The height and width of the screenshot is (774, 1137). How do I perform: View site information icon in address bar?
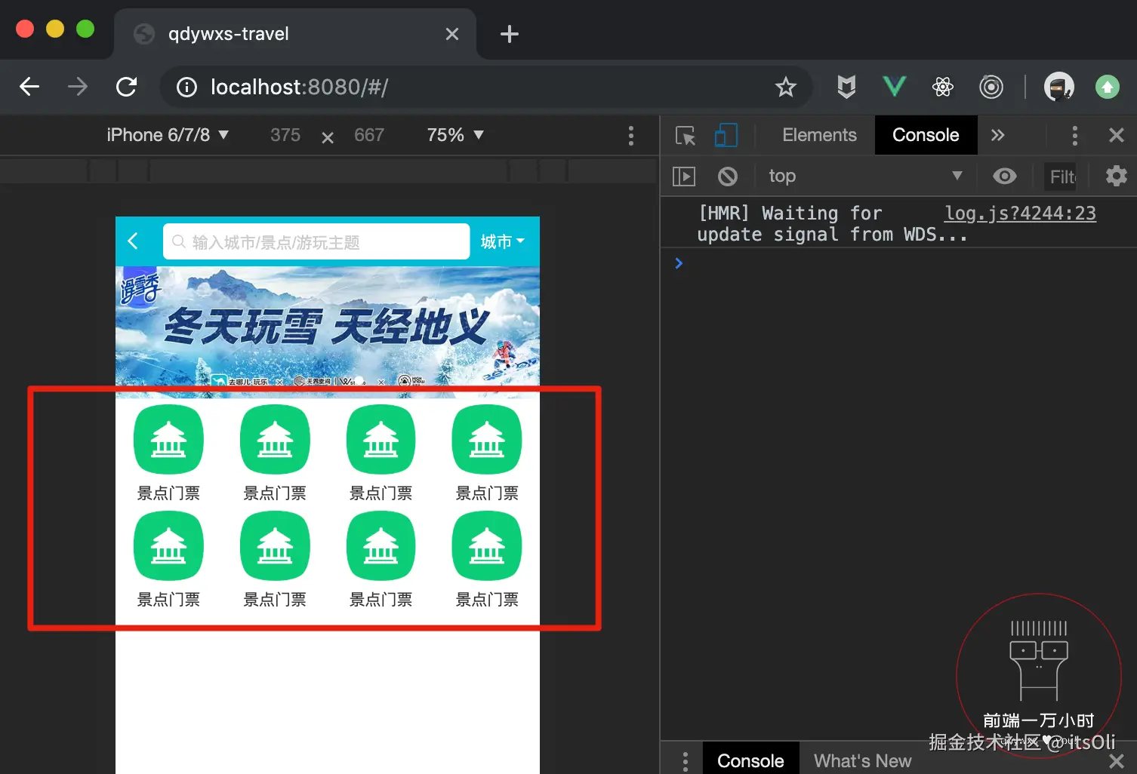coord(186,88)
